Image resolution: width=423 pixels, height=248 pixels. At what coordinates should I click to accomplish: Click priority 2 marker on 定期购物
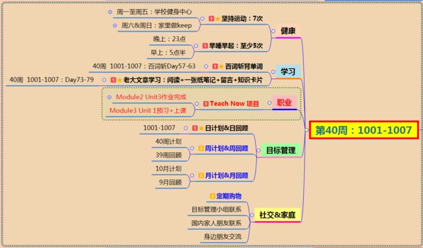pos(212,196)
